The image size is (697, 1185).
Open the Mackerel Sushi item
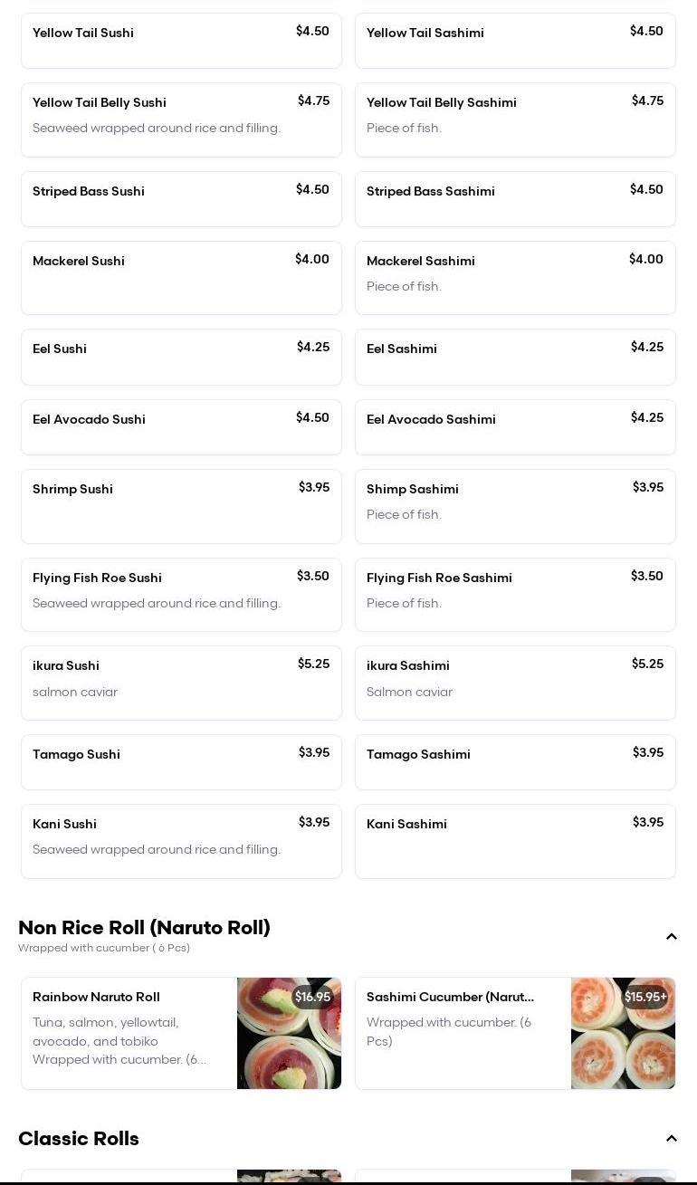coord(181,278)
